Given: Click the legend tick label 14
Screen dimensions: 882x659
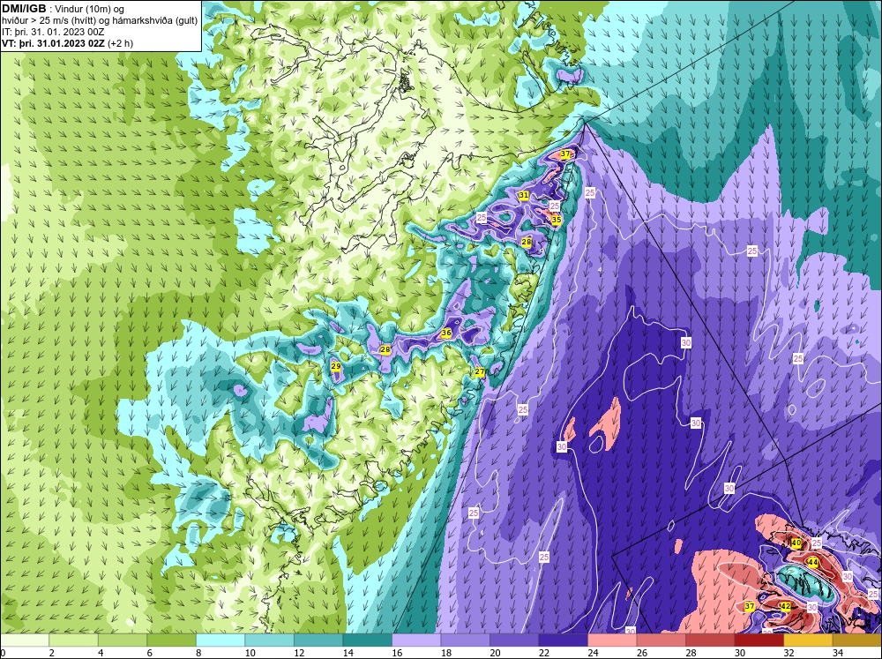Looking at the screenshot, I should (348, 653).
